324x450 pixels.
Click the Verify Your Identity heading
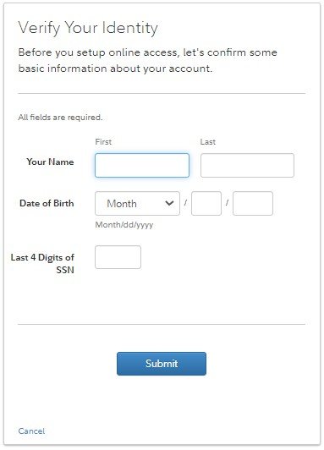(x=88, y=28)
